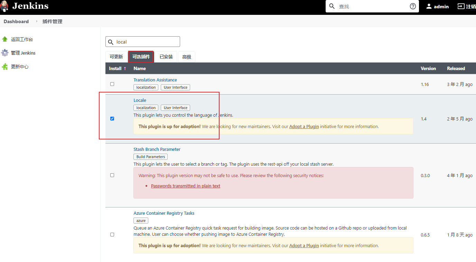
Task: Sort by the Name column header
Action: pyautogui.click(x=140, y=68)
